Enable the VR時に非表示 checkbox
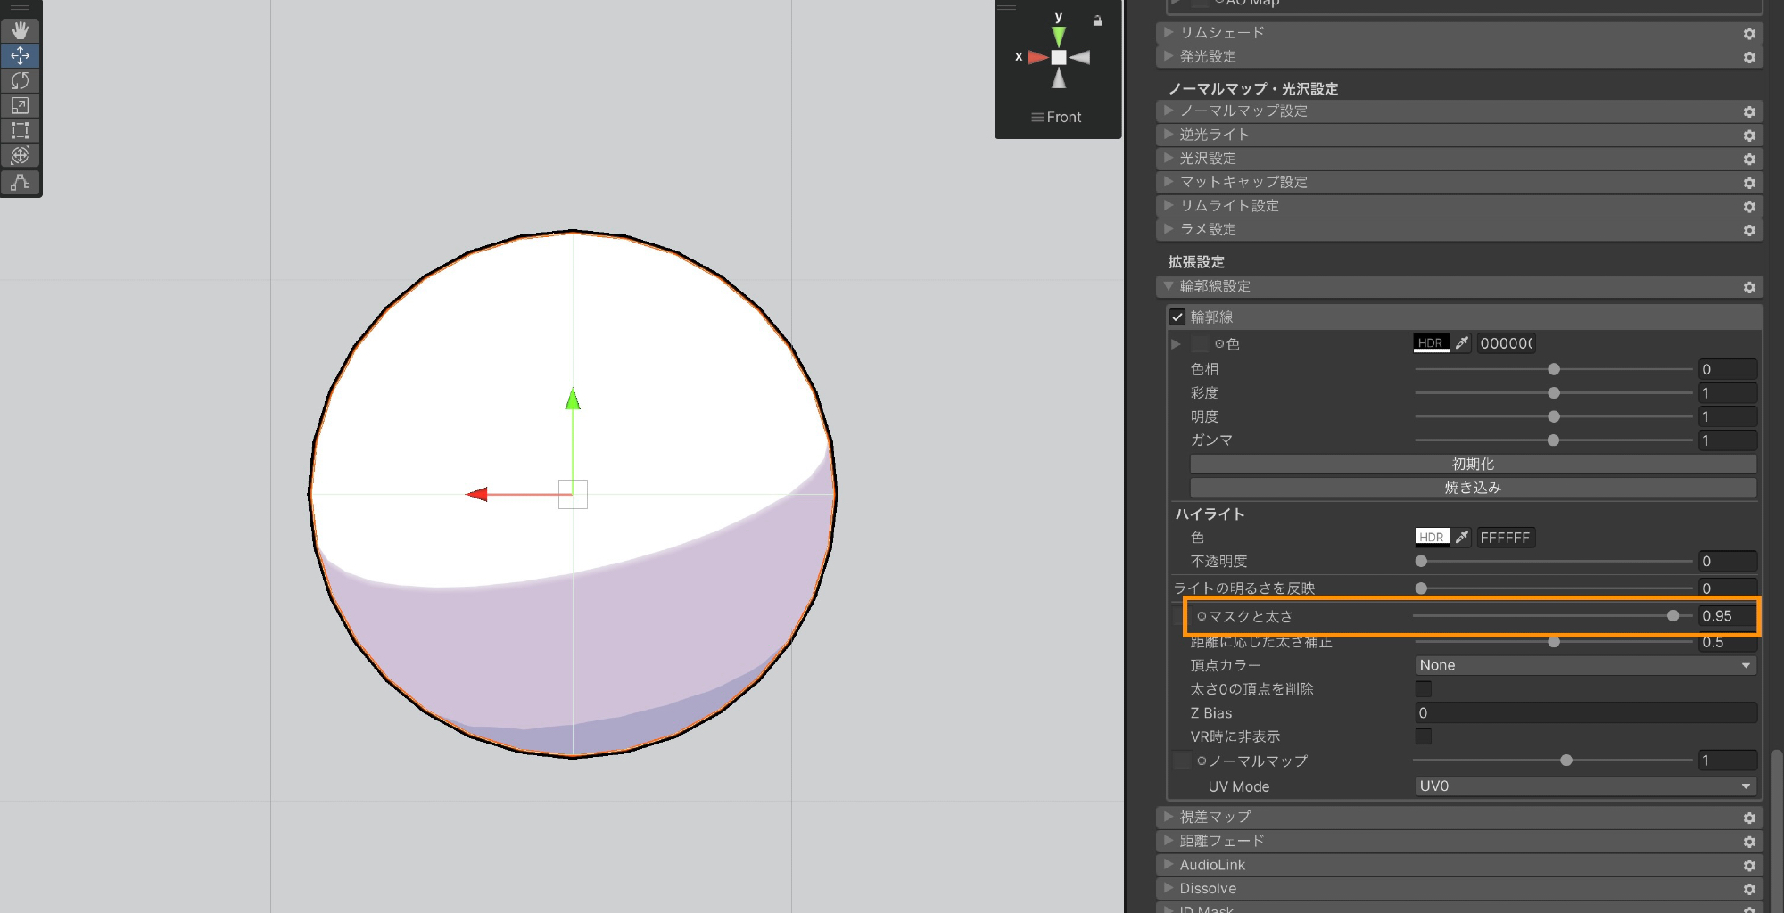The width and height of the screenshot is (1784, 913). coord(1424,736)
